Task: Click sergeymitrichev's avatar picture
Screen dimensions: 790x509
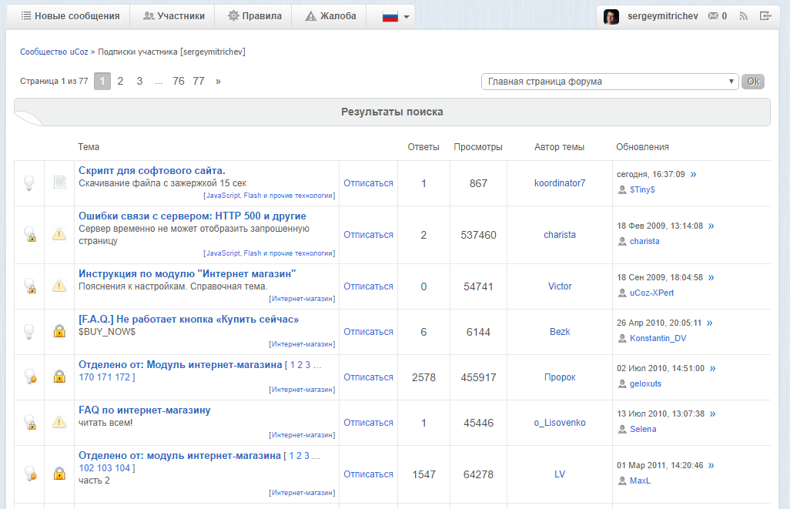Action: 611,16
